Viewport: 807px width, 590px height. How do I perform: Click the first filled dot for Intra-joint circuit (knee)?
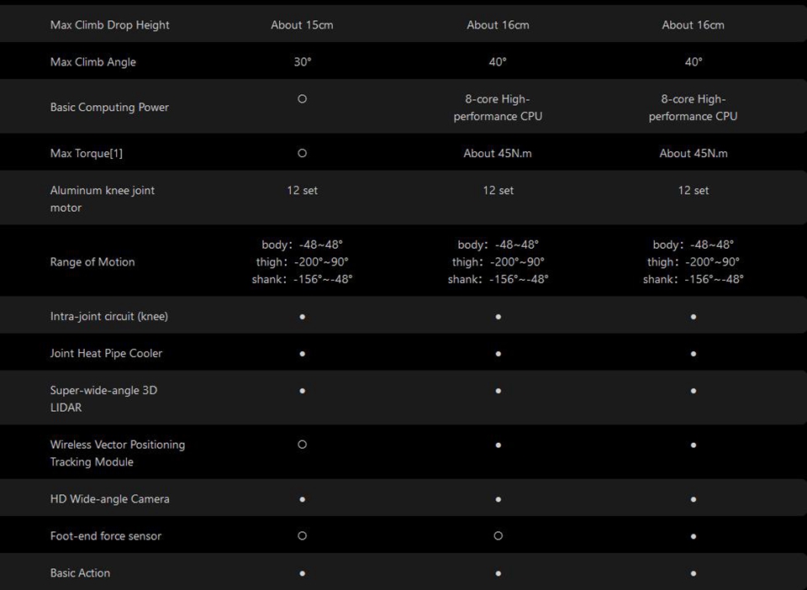(303, 317)
